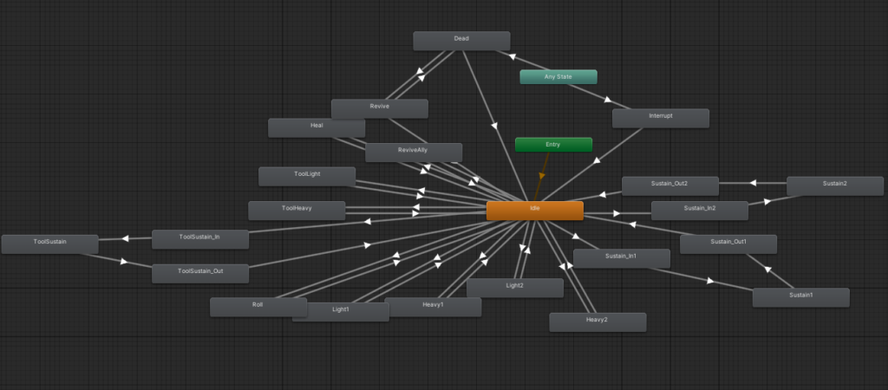Select the Heal state node

tap(317, 128)
